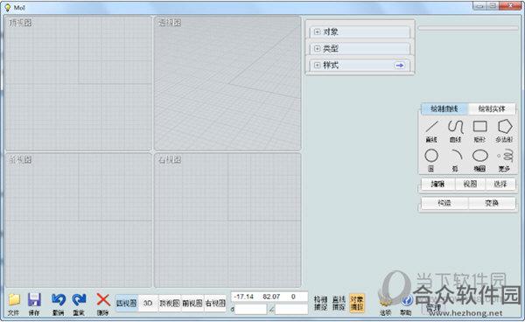Click the Perspective viewport label (透视图)
Viewport: 525px width, 322px height.
pyautogui.click(x=170, y=23)
